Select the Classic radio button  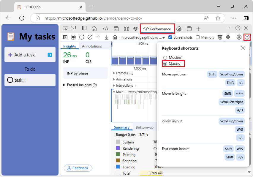(165, 64)
